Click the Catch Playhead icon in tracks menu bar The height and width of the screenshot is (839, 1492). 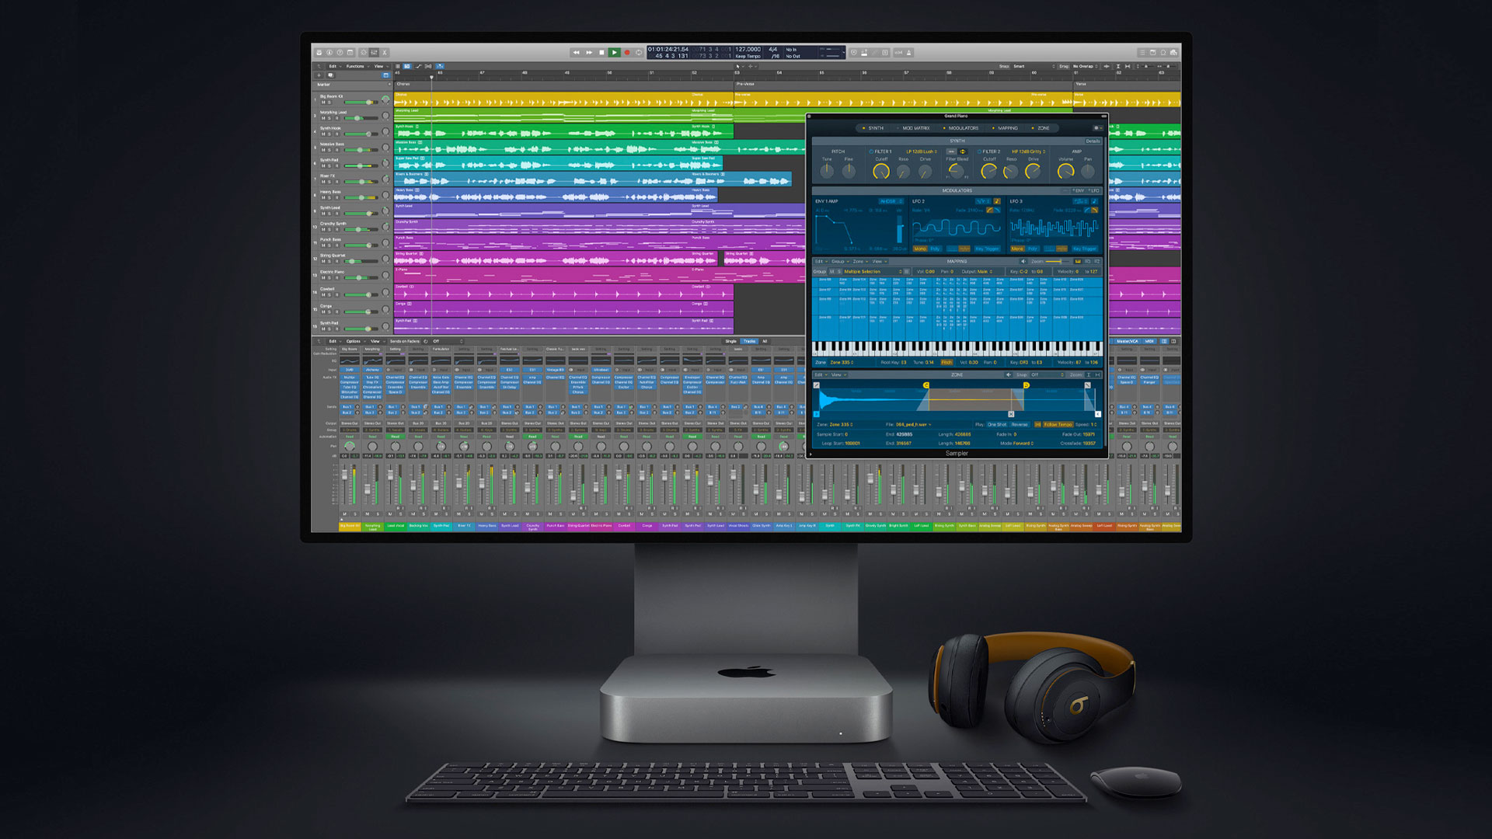pyautogui.click(x=440, y=66)
